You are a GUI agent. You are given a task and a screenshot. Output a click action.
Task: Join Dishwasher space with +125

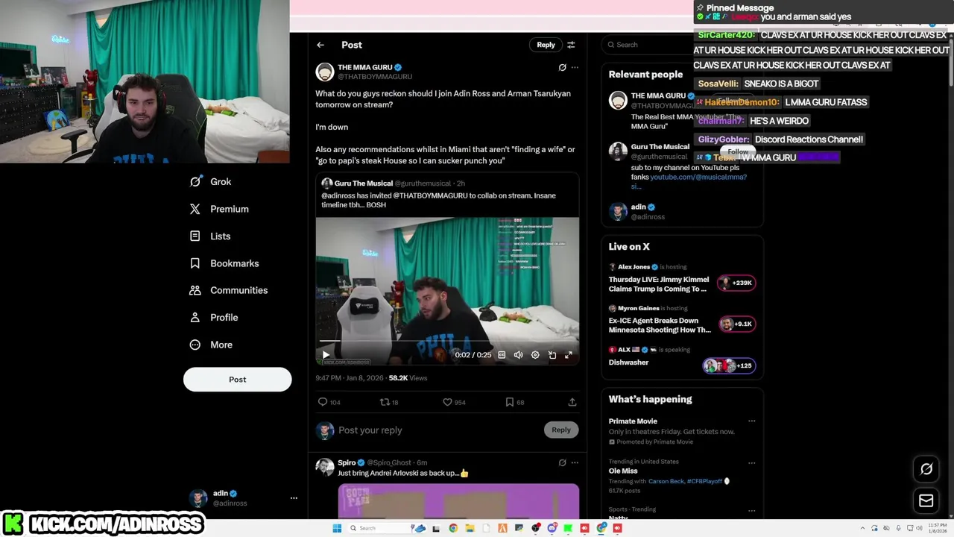(x=729, y=365)
